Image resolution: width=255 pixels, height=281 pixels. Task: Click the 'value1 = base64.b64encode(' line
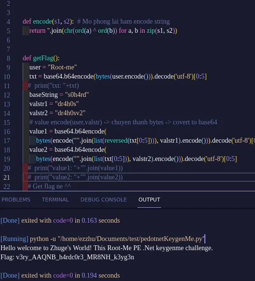pyautogui.click(x=68, y=132)
